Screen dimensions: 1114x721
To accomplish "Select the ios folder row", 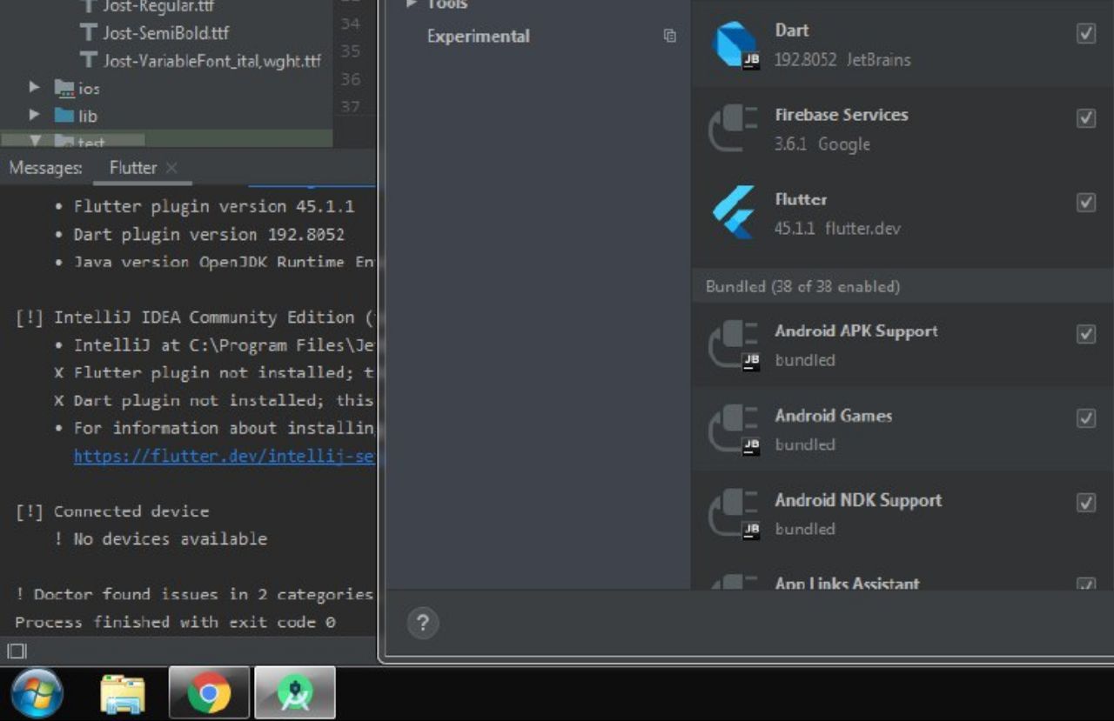I will 166,88.
